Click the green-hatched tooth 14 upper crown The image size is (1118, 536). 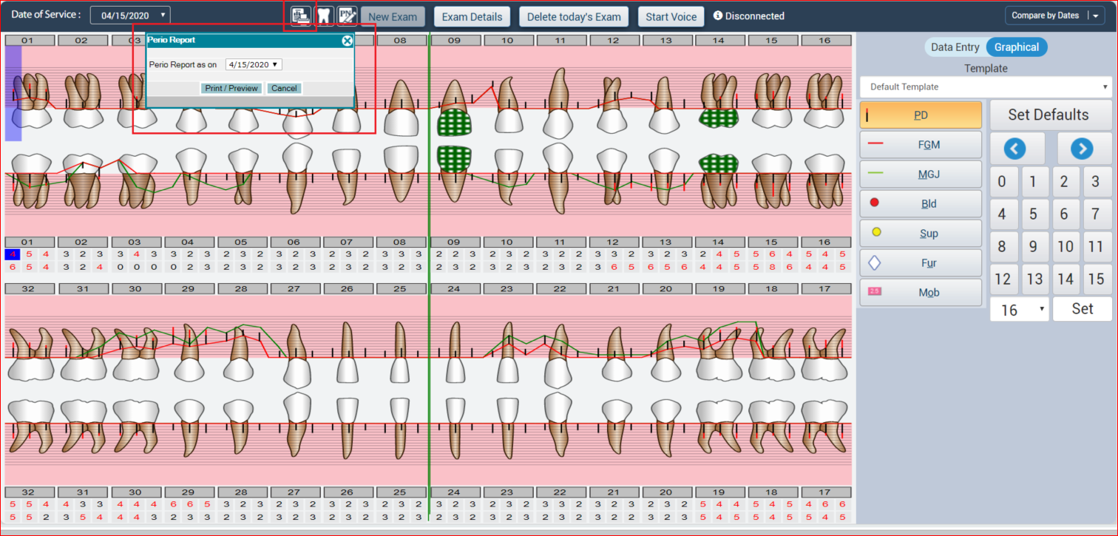[719, 117]
